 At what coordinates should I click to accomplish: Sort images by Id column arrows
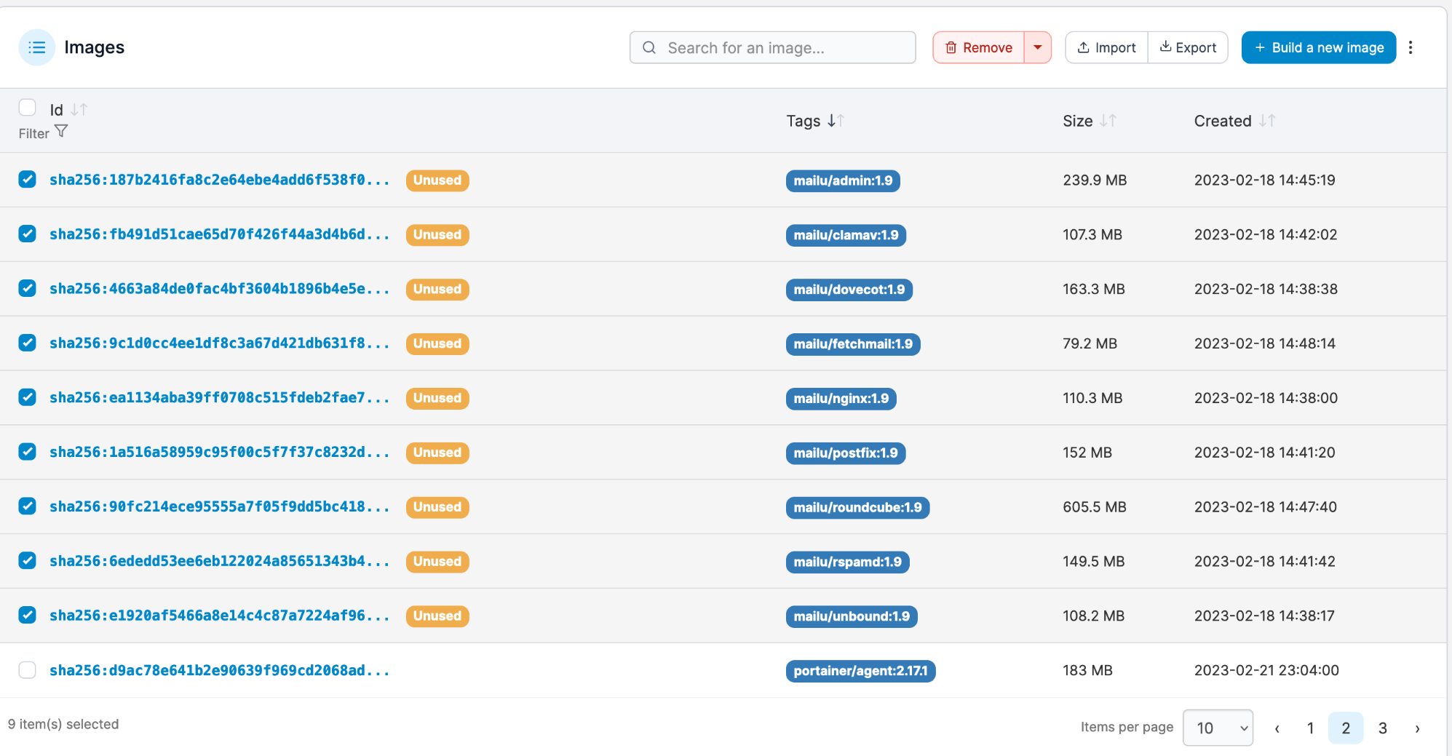[79, 110]
